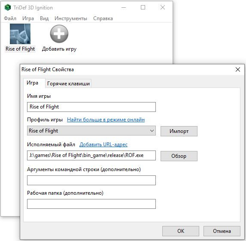Viewport: 246px width, 241px height.
Task: Open the Вид menu
Action: click(x=44, y=18)
